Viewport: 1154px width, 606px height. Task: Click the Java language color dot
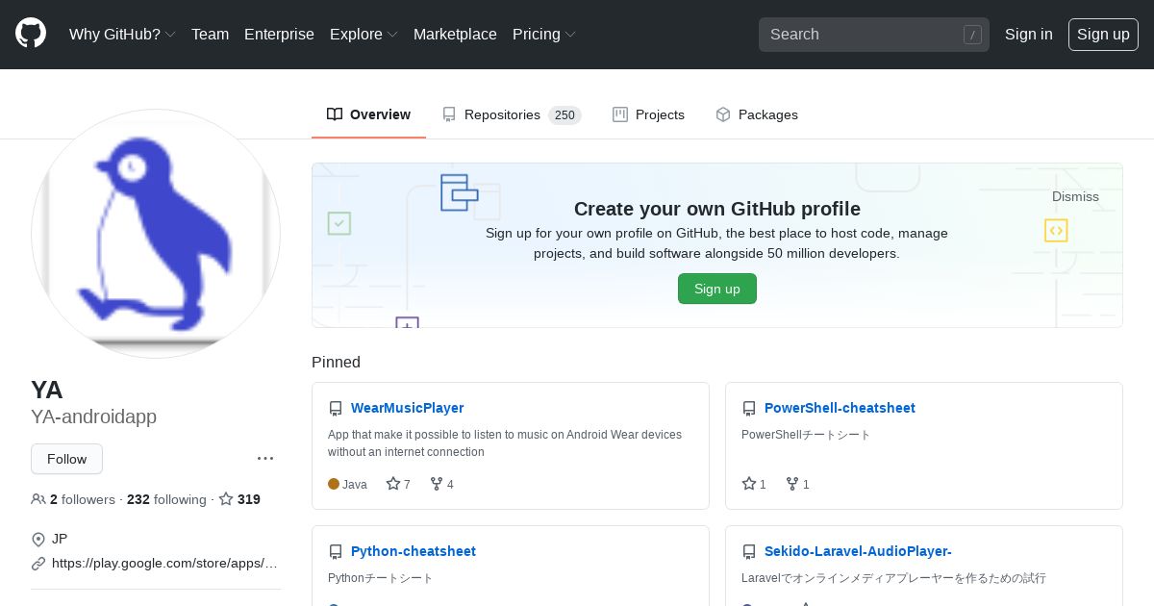[334, 484]
